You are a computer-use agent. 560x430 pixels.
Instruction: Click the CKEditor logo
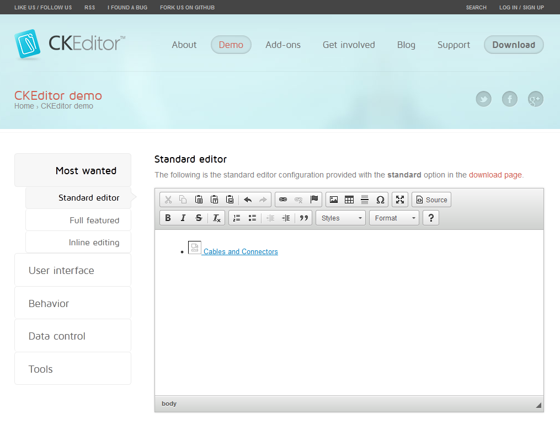(x=70, y=44)
